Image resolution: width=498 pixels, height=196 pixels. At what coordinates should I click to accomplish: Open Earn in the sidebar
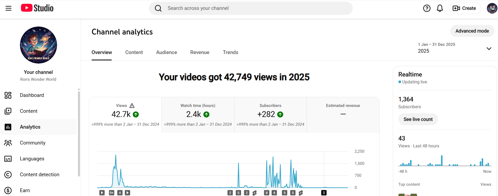[38, 190]
